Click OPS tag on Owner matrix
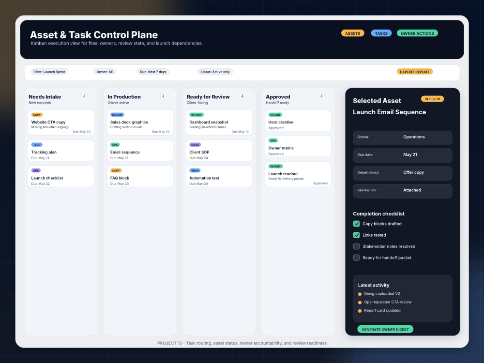This screenshot has height=363, width=484. coord(273,140)
